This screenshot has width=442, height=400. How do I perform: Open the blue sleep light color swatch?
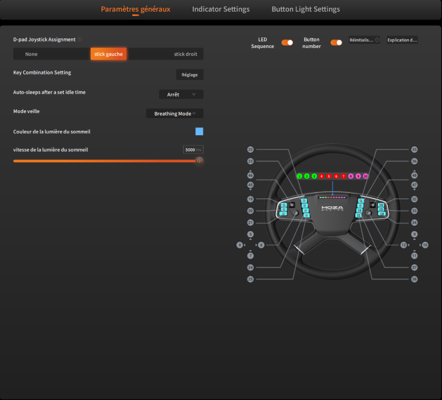tap(199, 131)
